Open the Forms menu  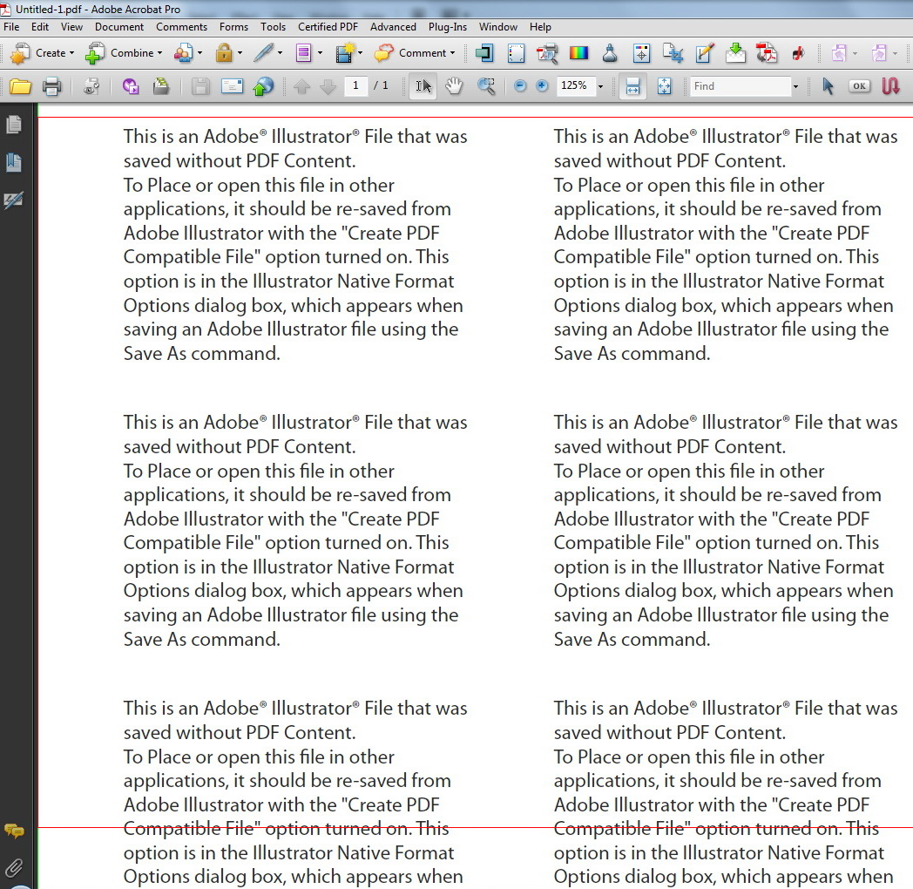click(234, 27)
